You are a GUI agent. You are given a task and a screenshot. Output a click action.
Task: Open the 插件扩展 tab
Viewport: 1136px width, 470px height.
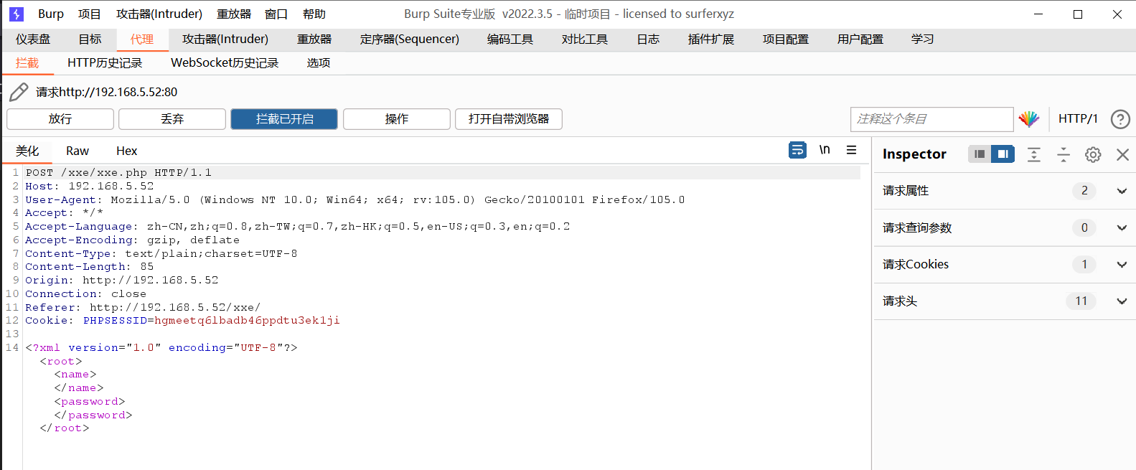point(711,39)
